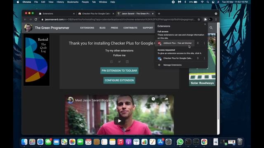Open Spotlight search in menu bar
Screen dimensions: 264x148
click(208, 2)
